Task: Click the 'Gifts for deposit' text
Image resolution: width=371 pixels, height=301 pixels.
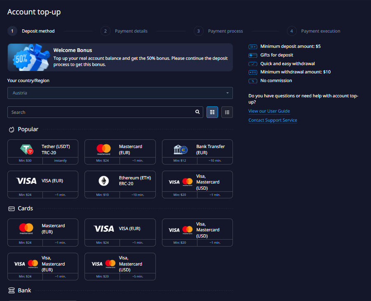Action: 277,55
